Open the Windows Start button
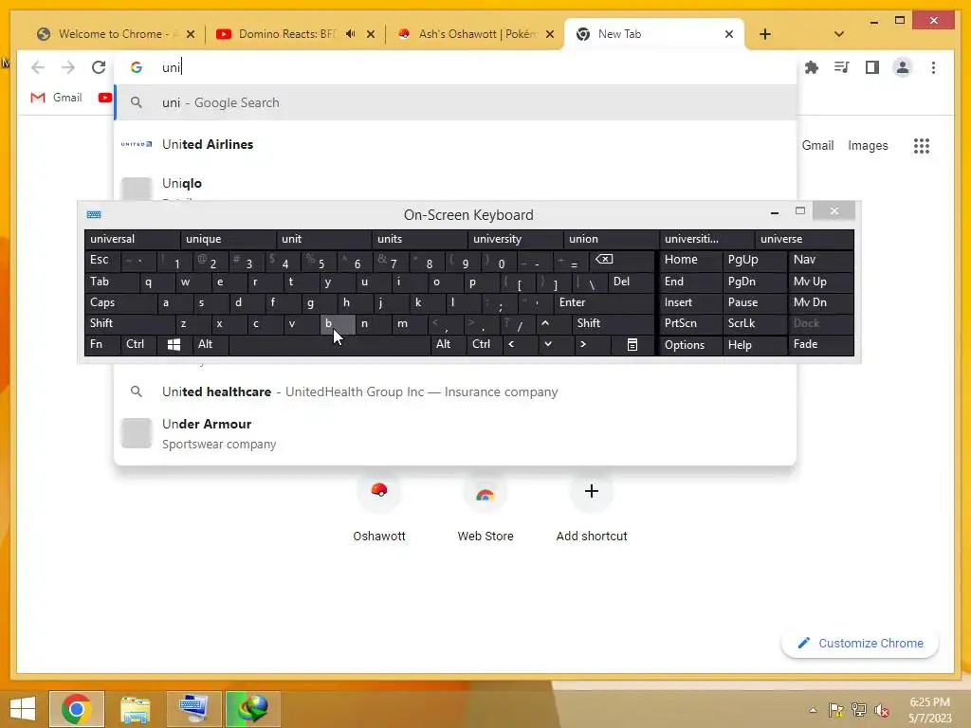 click(23, 709)
